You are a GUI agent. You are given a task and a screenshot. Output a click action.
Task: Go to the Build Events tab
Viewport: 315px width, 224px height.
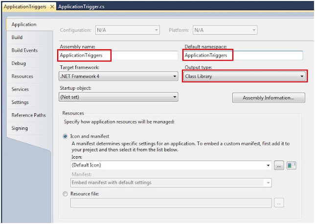tap(24, 50)
